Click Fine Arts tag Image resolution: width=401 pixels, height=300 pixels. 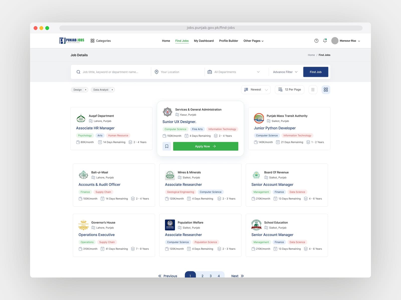[197, 129]
